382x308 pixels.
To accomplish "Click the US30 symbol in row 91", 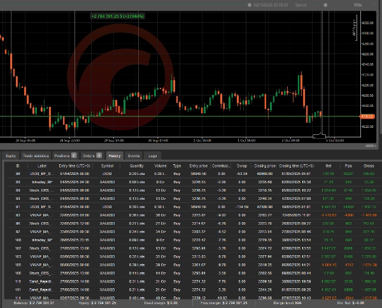I will 107,207.
